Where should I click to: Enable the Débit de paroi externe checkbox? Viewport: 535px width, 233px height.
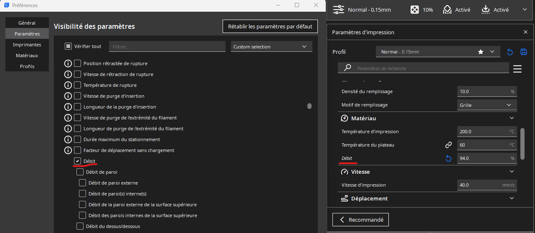coord(83,183)
